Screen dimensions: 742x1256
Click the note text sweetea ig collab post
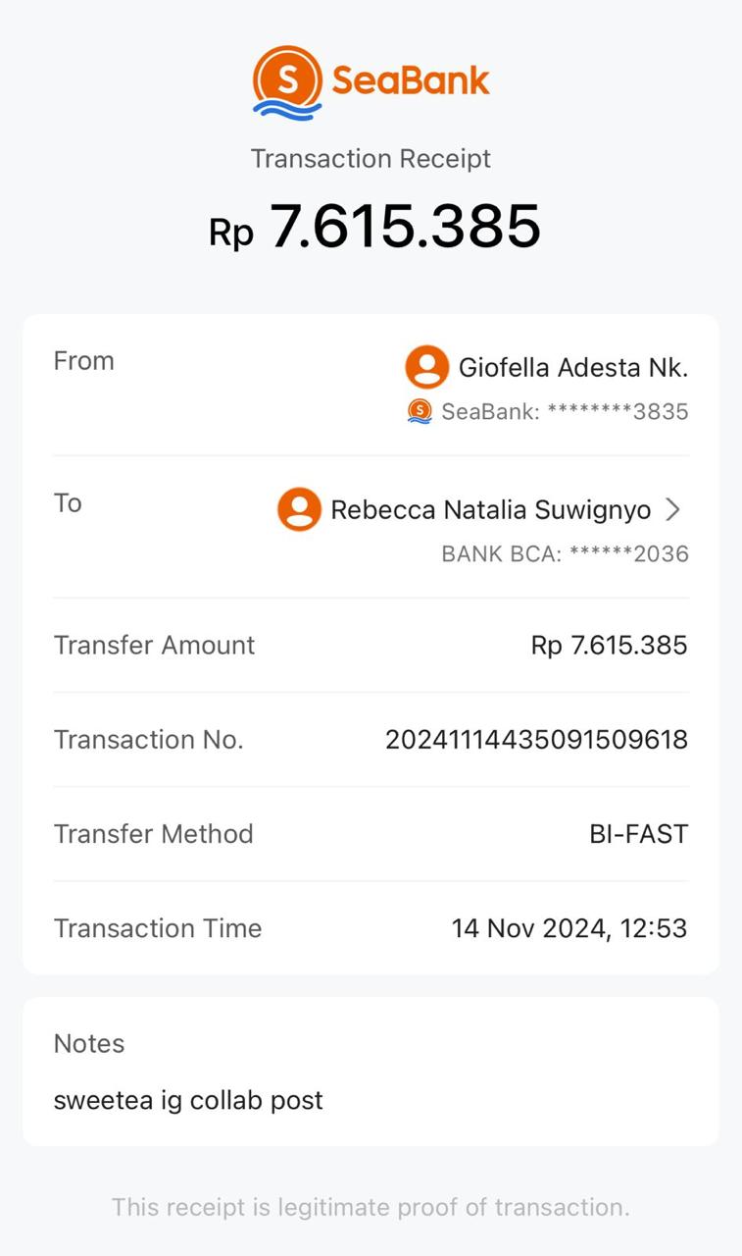(x=188, y=1100)
